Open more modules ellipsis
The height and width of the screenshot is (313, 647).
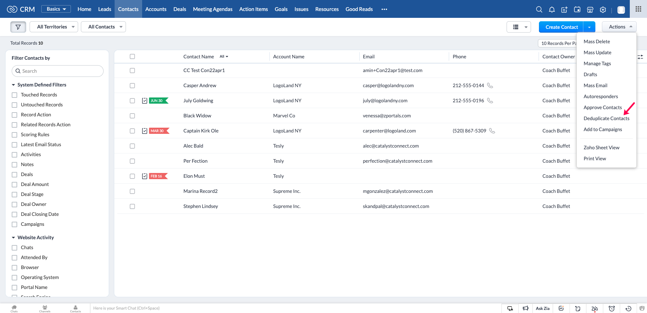click(384, 9)
